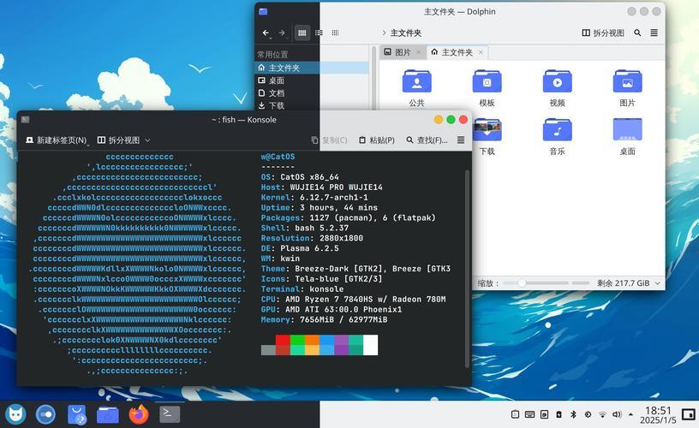Expand the 剩余 217.7 GiB space dropdown
The width and height of the screenshot is (699, 428).
658,283
